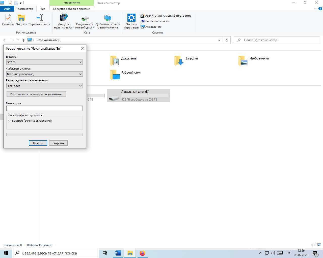Open media access (Доступ к мультимедиа) menu
323x258 pixels.
click(x=64, y=21)
